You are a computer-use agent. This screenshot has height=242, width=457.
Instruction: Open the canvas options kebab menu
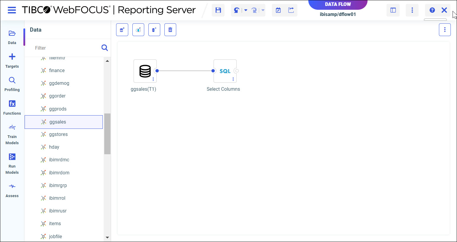point(445,30)
